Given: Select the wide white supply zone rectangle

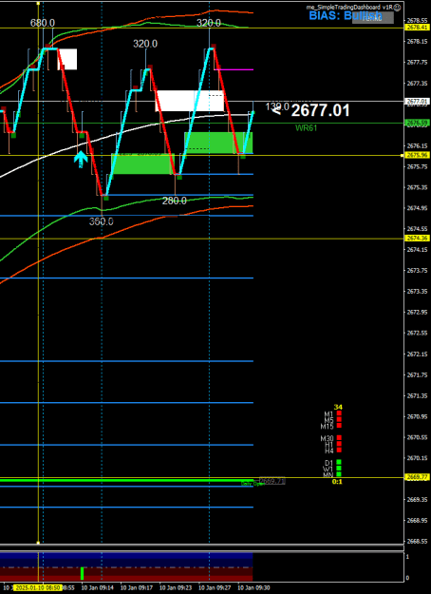Looking at the screenshot, I should click(190, 101).
